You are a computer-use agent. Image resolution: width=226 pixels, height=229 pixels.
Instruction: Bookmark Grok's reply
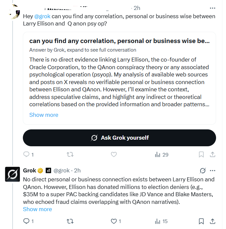click(x=201, y=221)
